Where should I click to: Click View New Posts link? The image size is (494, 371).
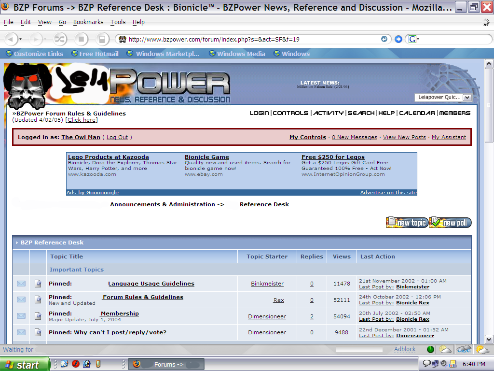(404, 137)
